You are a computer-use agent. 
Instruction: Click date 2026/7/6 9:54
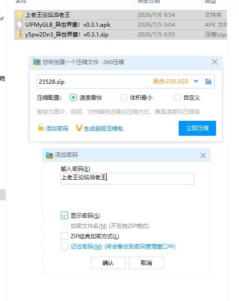(x=156, y=15)
